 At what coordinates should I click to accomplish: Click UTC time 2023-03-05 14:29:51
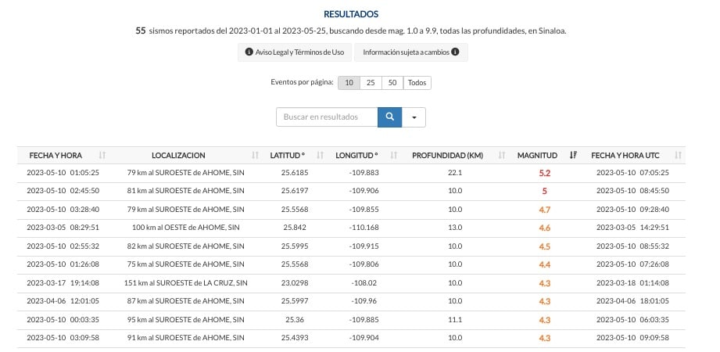(632, 228)
